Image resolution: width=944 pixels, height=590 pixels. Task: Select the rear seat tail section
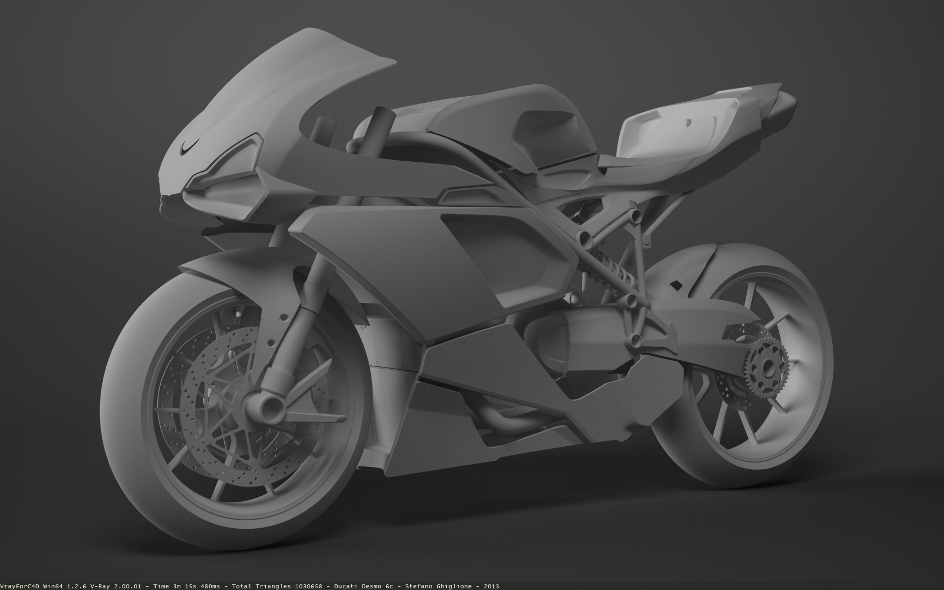[x=702, y=121]
